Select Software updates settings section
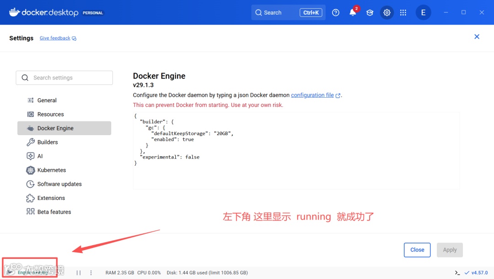The image size is (494, 279). 64,184
